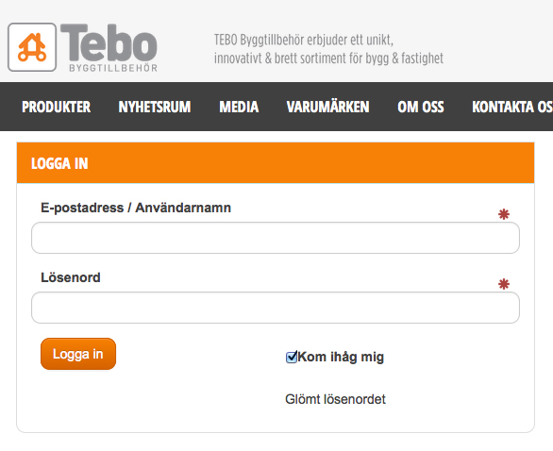Open the OM OSS page
553x451 pixels.
click(x=420, y=107)
